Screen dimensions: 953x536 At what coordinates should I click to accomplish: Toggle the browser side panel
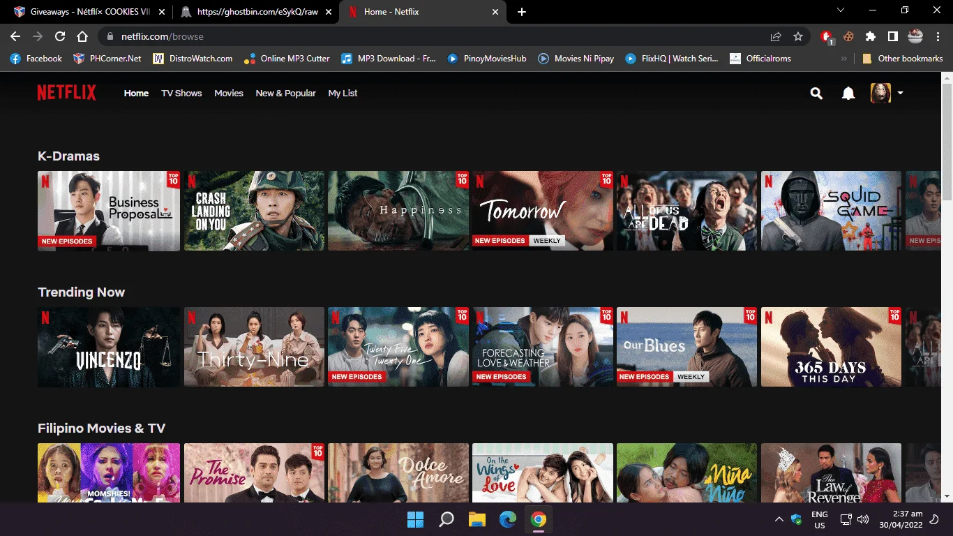click(892, 36)
